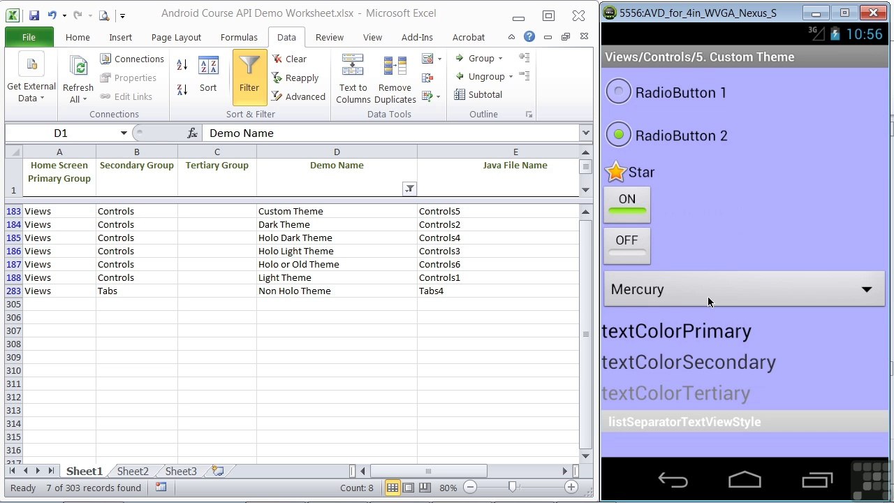Switch to the Sheet2 worksheet tab

coord(133,472)
